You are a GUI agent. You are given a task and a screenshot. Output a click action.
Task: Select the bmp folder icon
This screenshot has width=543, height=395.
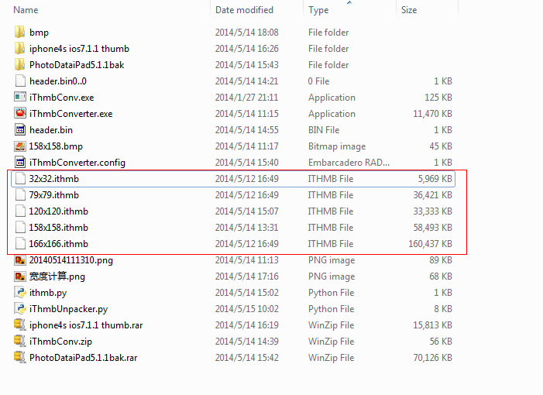click(19, 33)
